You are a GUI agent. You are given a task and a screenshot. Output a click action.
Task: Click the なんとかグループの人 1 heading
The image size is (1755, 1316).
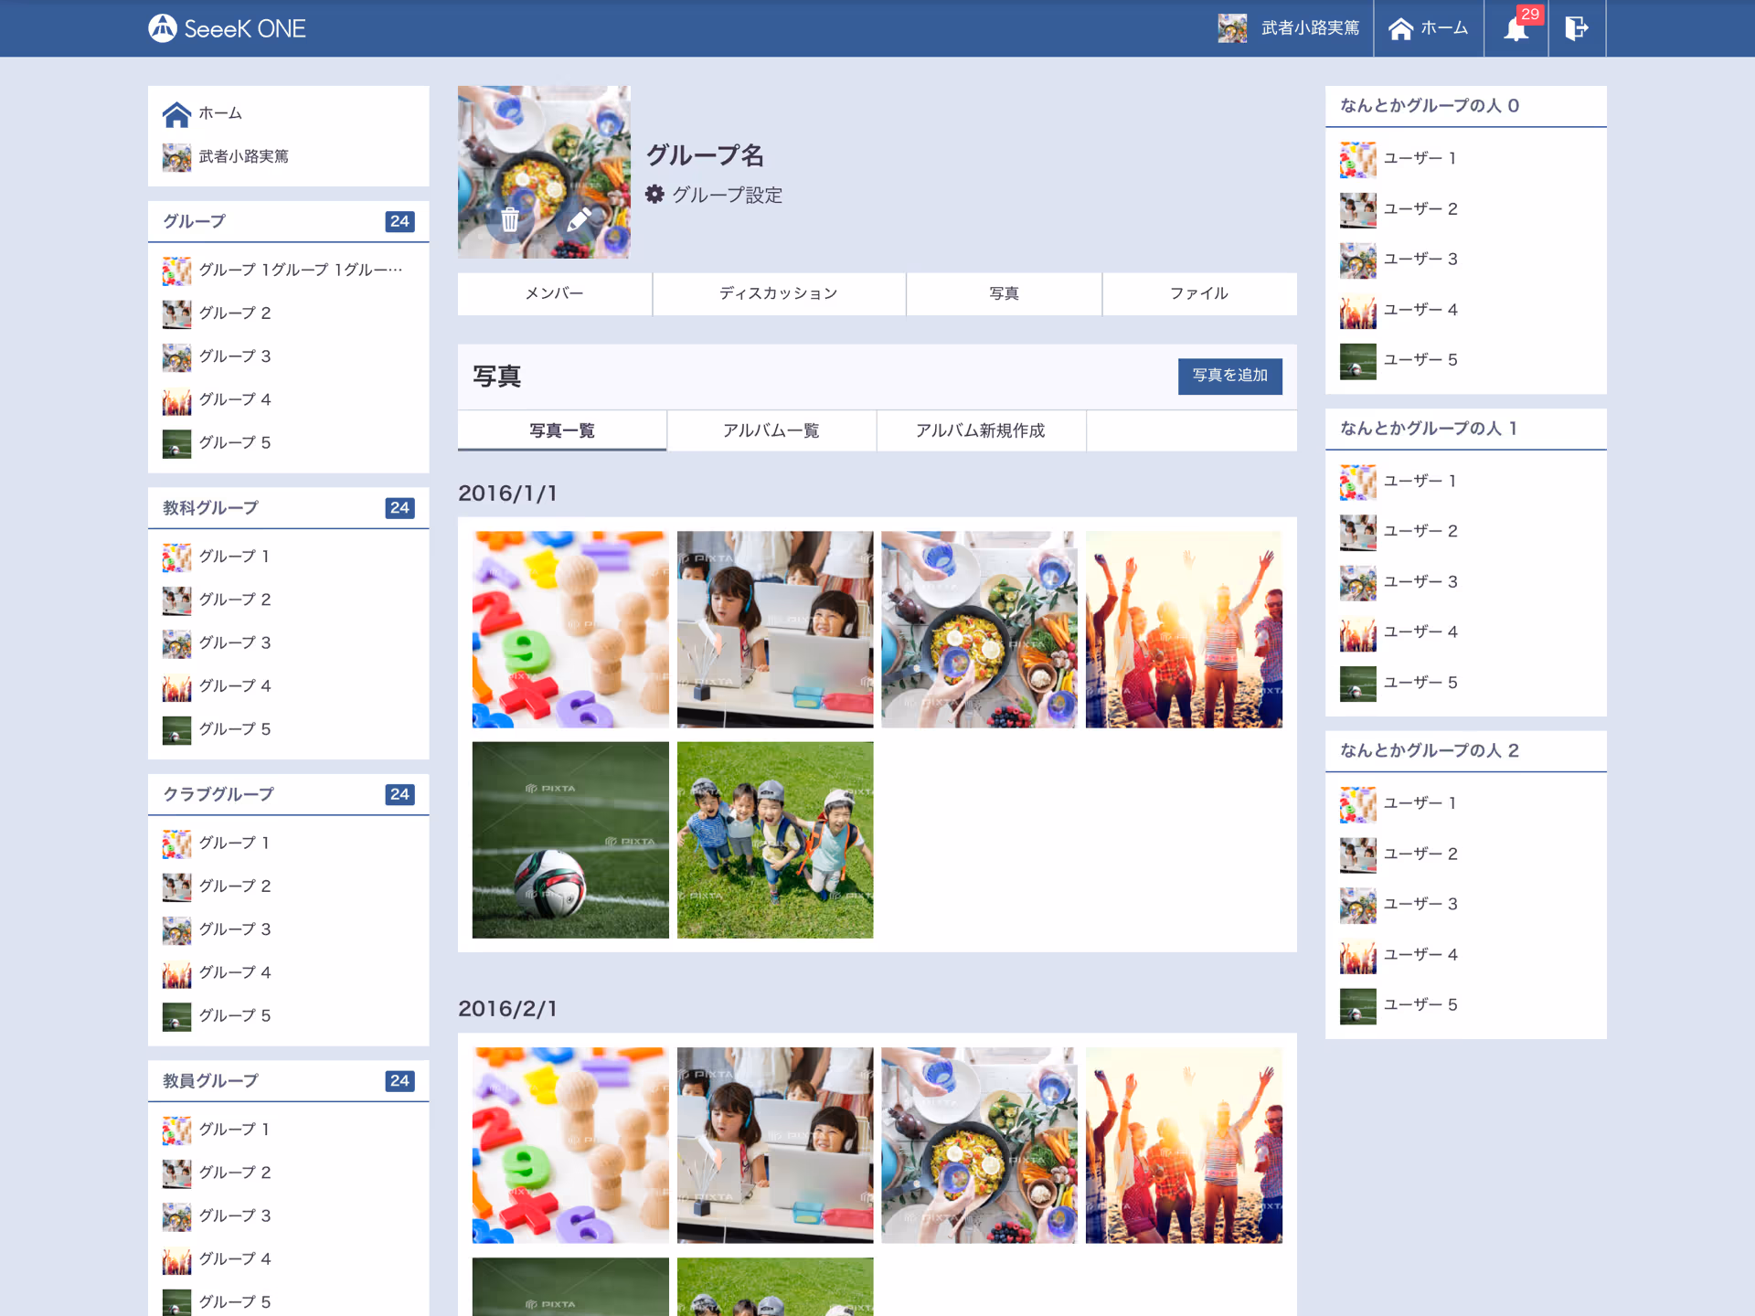pyautogui.click(x=1429, y=429)
